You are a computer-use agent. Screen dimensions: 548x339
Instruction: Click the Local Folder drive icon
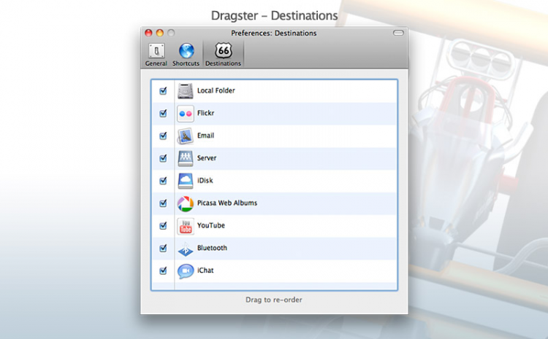tap(186, 91)
